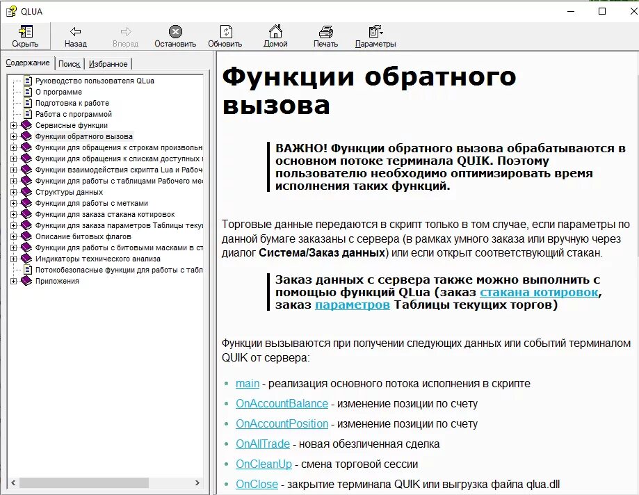
Task: Click the right arrow of tree scrollbar
Action: click(x=197, y=483)
